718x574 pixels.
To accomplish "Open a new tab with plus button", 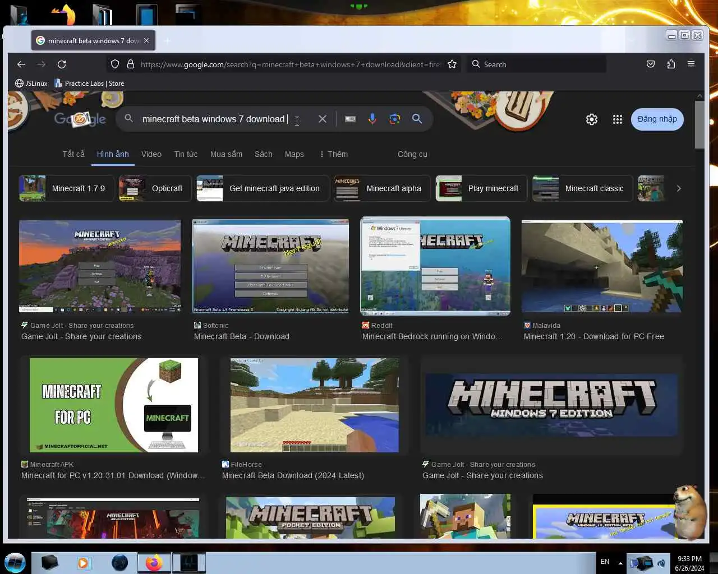I will [167, 40].
